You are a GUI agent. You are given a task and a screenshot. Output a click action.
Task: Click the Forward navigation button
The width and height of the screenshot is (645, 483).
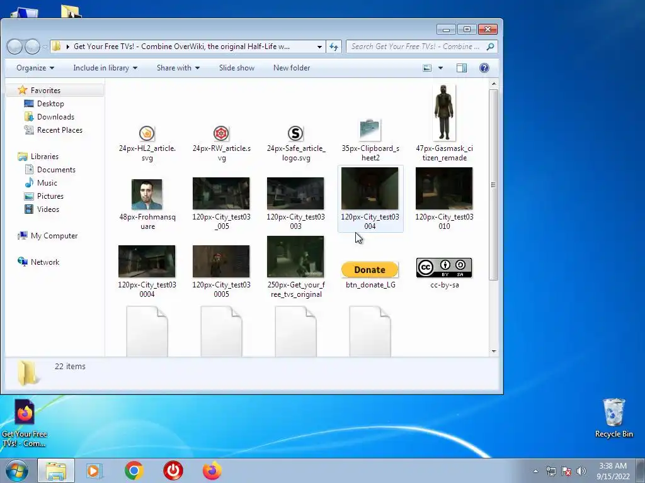pyautogui.click(x=32, y=47)
